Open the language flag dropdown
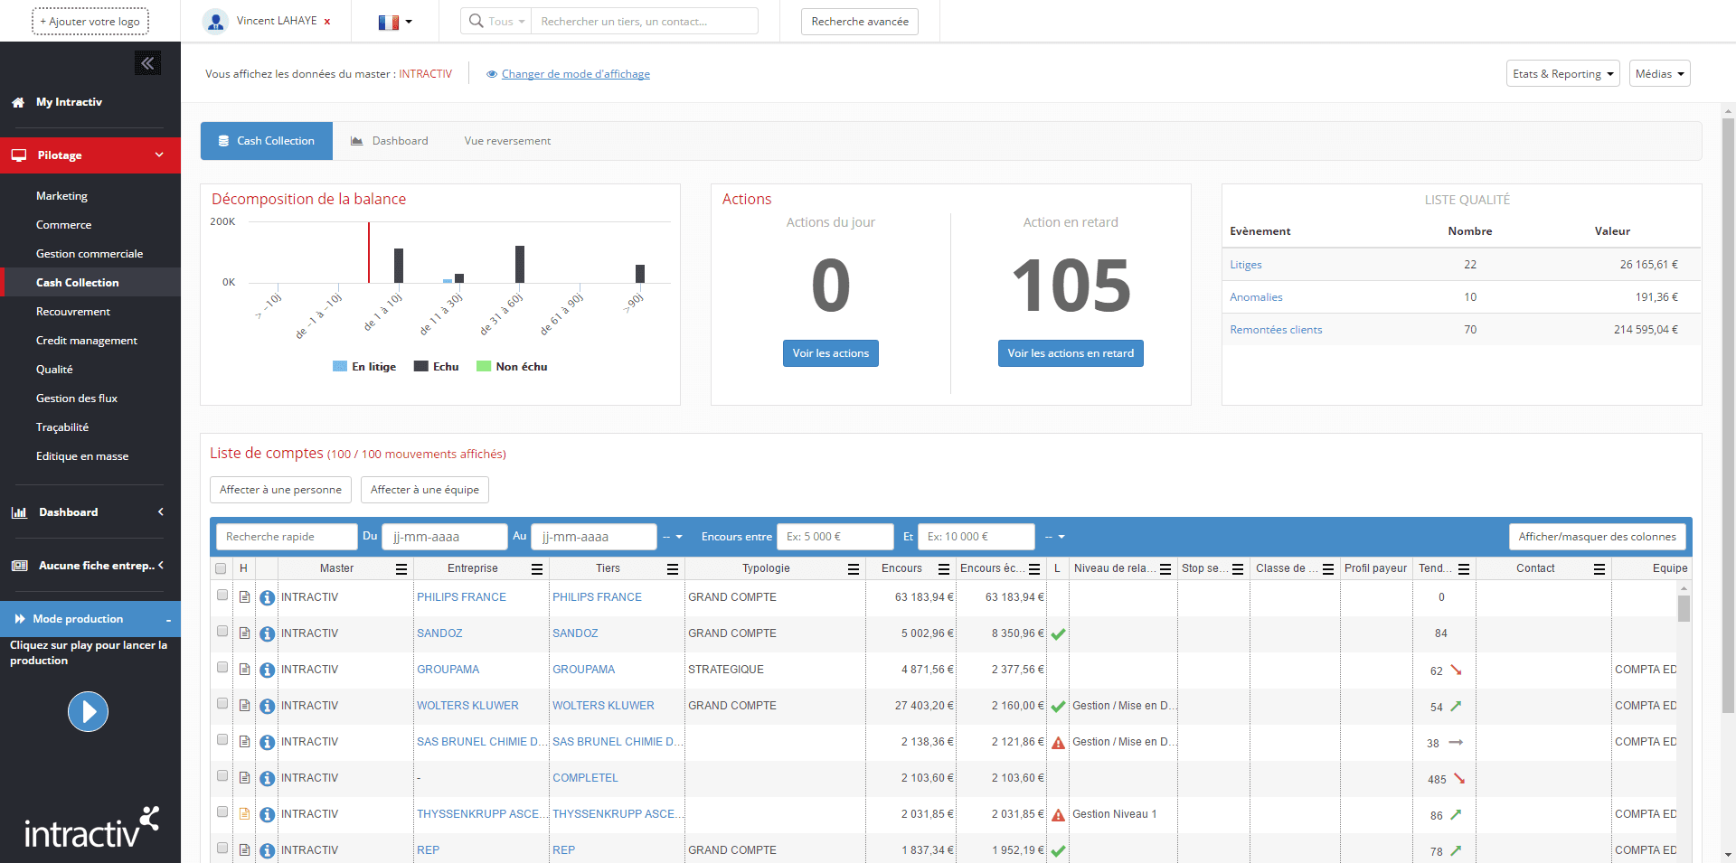The width and height of the screenshot is (1736, 863). (394, 22)
